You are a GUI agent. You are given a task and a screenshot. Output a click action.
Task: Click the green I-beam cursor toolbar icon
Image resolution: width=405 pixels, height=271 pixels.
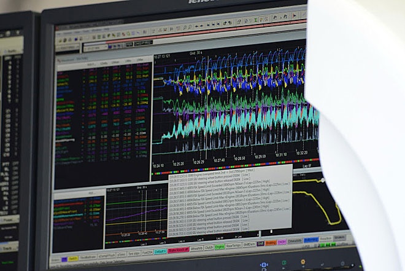(x=256, y=20)
